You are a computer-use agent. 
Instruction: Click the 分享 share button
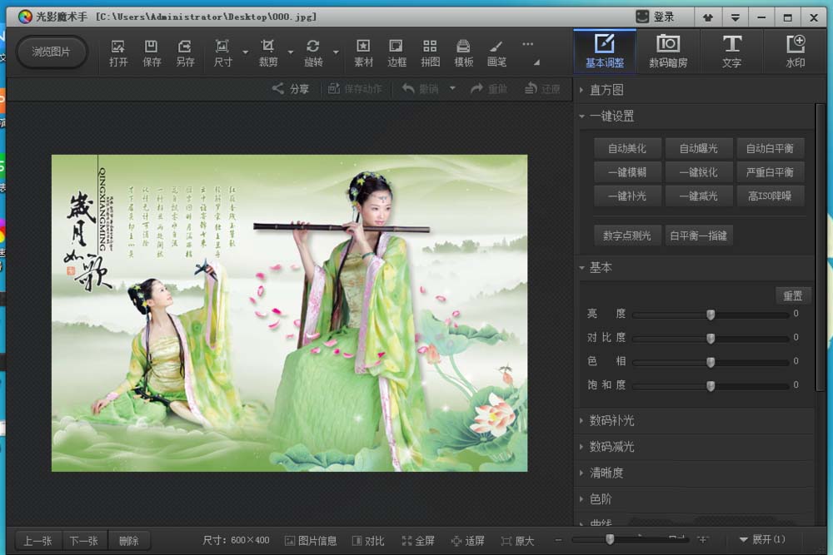point(291,88)
